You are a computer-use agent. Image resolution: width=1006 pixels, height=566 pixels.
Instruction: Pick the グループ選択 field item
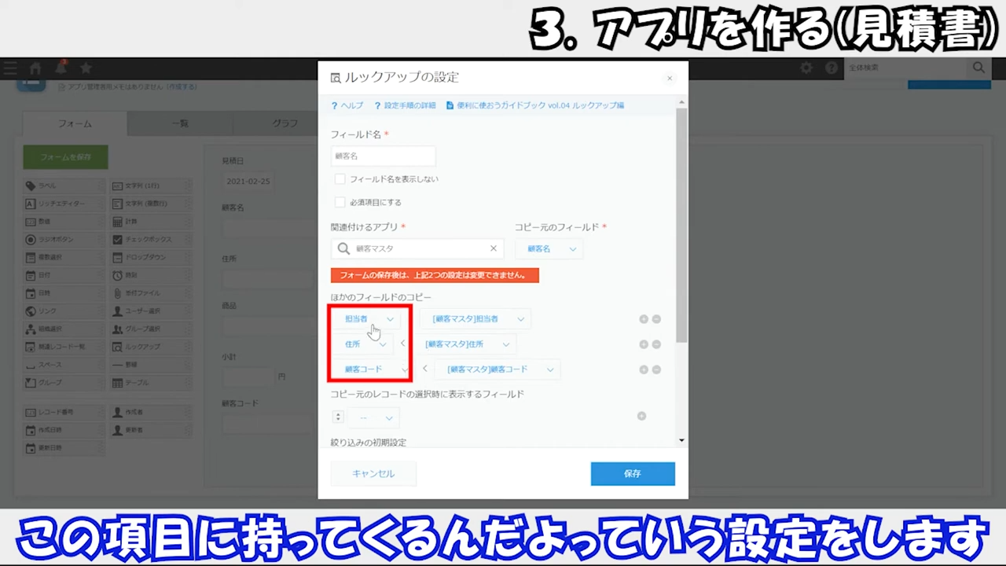pos(150,329)
